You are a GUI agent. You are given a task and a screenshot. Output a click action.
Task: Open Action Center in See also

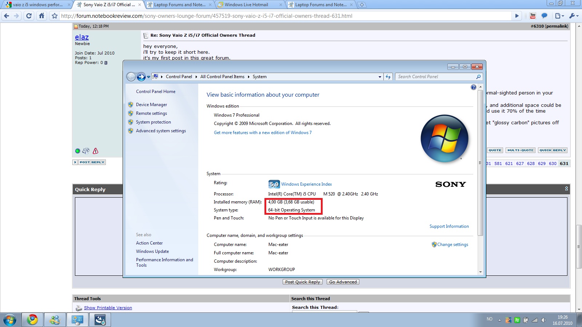(149, 243)
